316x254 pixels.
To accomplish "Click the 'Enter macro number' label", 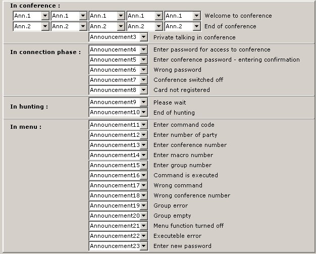I will click(x=183, y=155).
